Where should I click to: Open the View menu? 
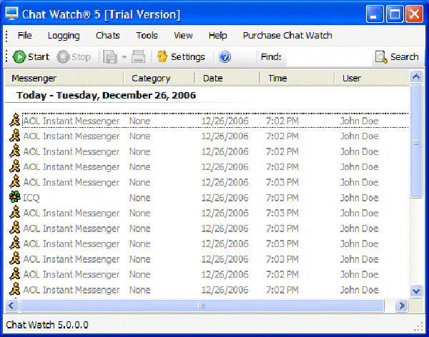pyautogui.click(x=183, y=36)
